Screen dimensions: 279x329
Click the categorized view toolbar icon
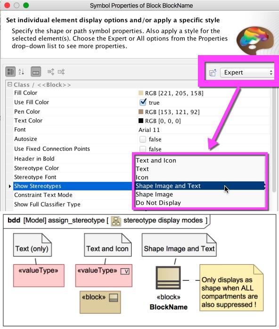point(10,72)
